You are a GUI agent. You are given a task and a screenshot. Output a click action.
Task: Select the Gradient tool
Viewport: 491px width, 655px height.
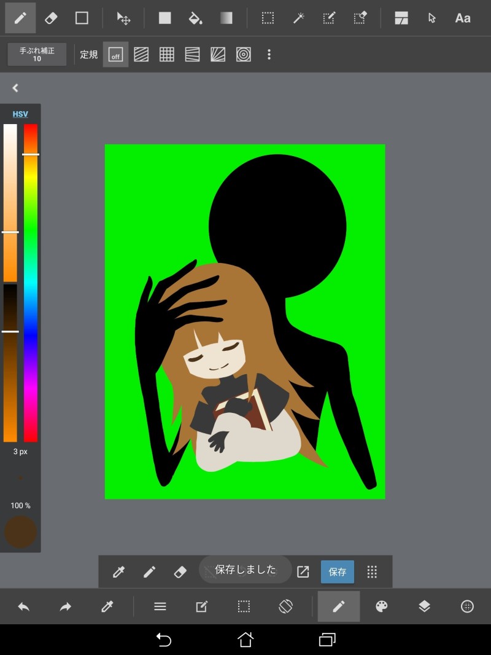(226, 18)
